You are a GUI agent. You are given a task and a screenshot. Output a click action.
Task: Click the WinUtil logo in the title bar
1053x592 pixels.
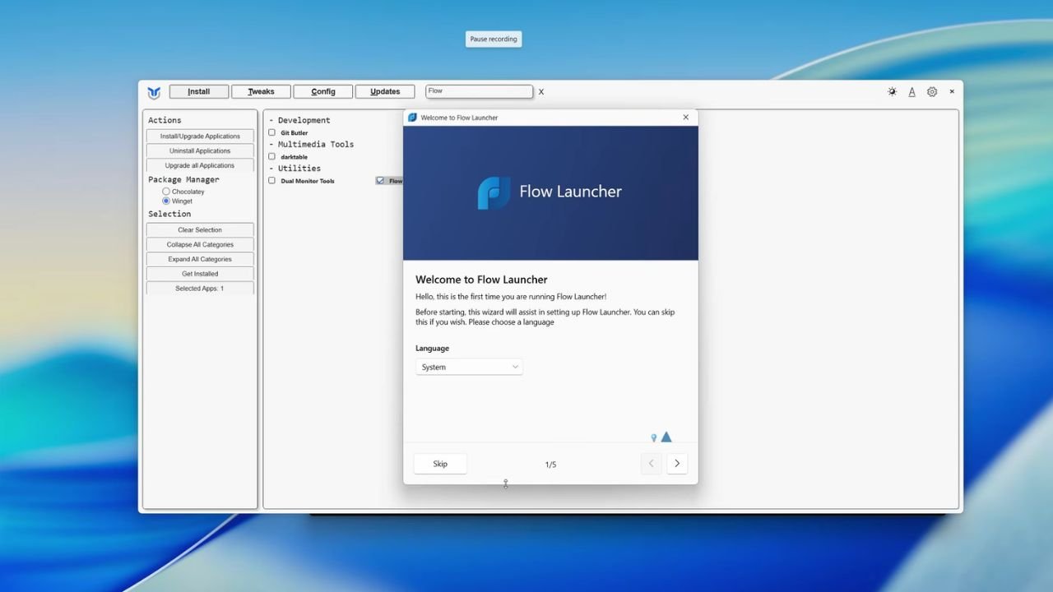point(154,92)
